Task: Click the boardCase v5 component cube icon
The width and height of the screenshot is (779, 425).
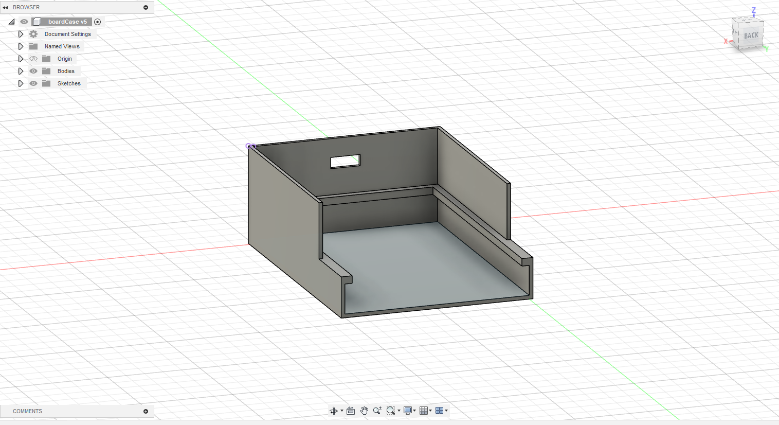Action: 37,22
